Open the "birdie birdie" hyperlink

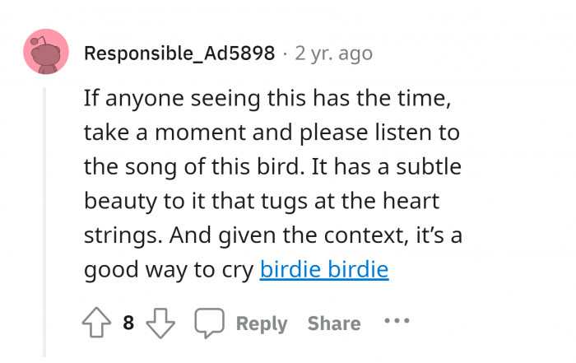(323, 269)
